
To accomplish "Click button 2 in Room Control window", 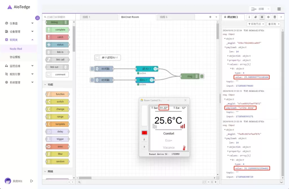I will pyautogui.click(x=144, y=140).
